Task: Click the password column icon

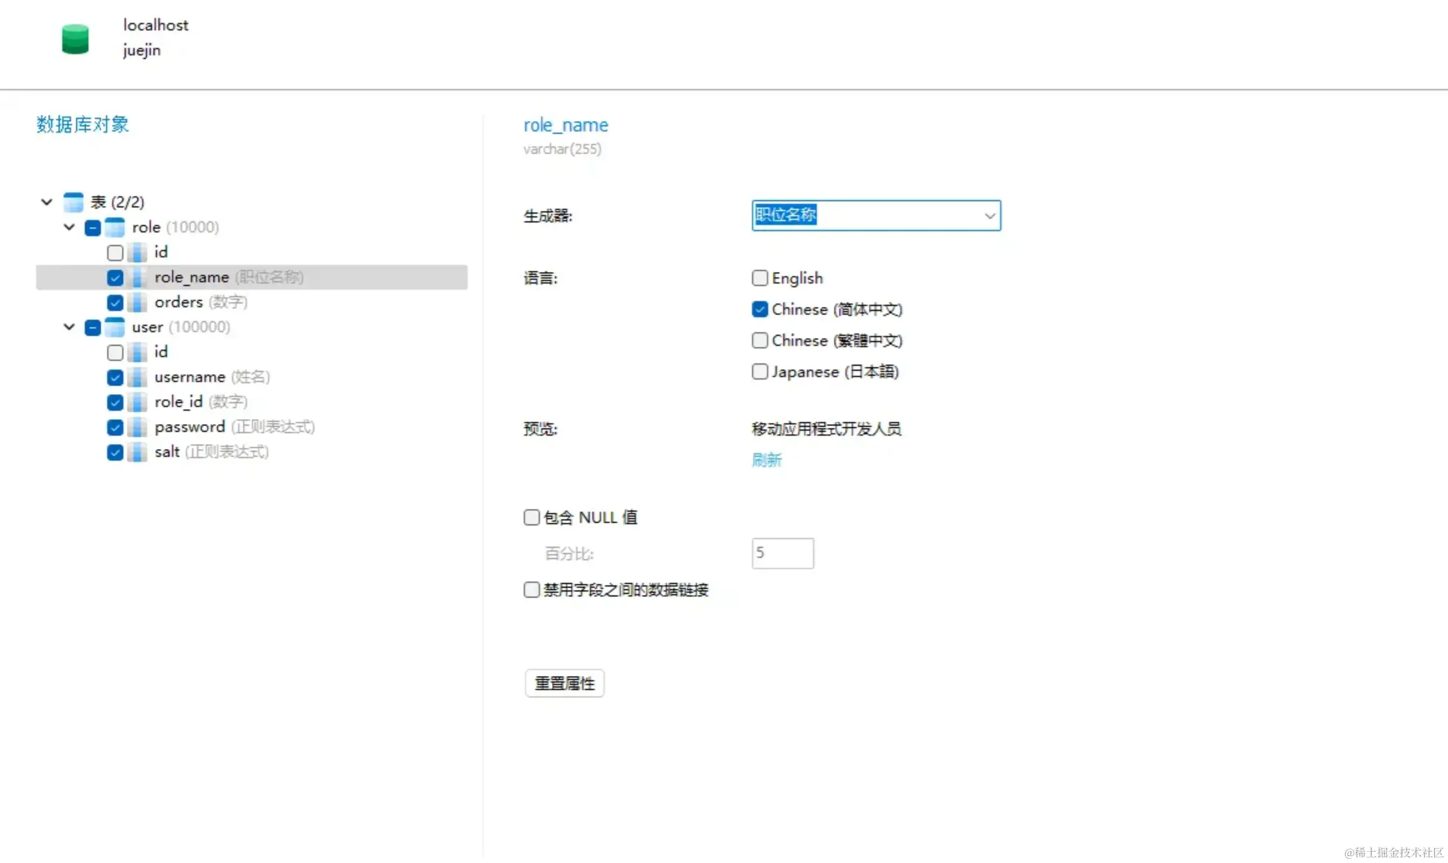Action: (137, 427)
